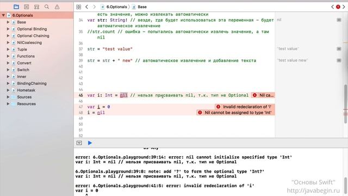
Task: Open the Project navigator folder icon
Action: coord(16,7)
